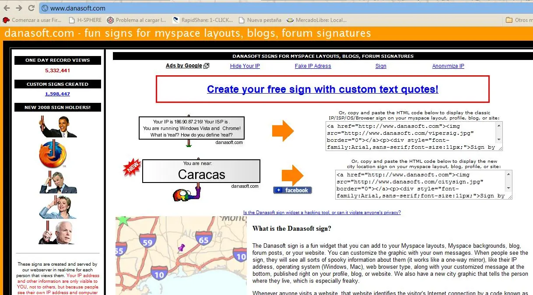Click the green star on the map
The height and width of the screenshot is (295, 533).
(123, 220)
